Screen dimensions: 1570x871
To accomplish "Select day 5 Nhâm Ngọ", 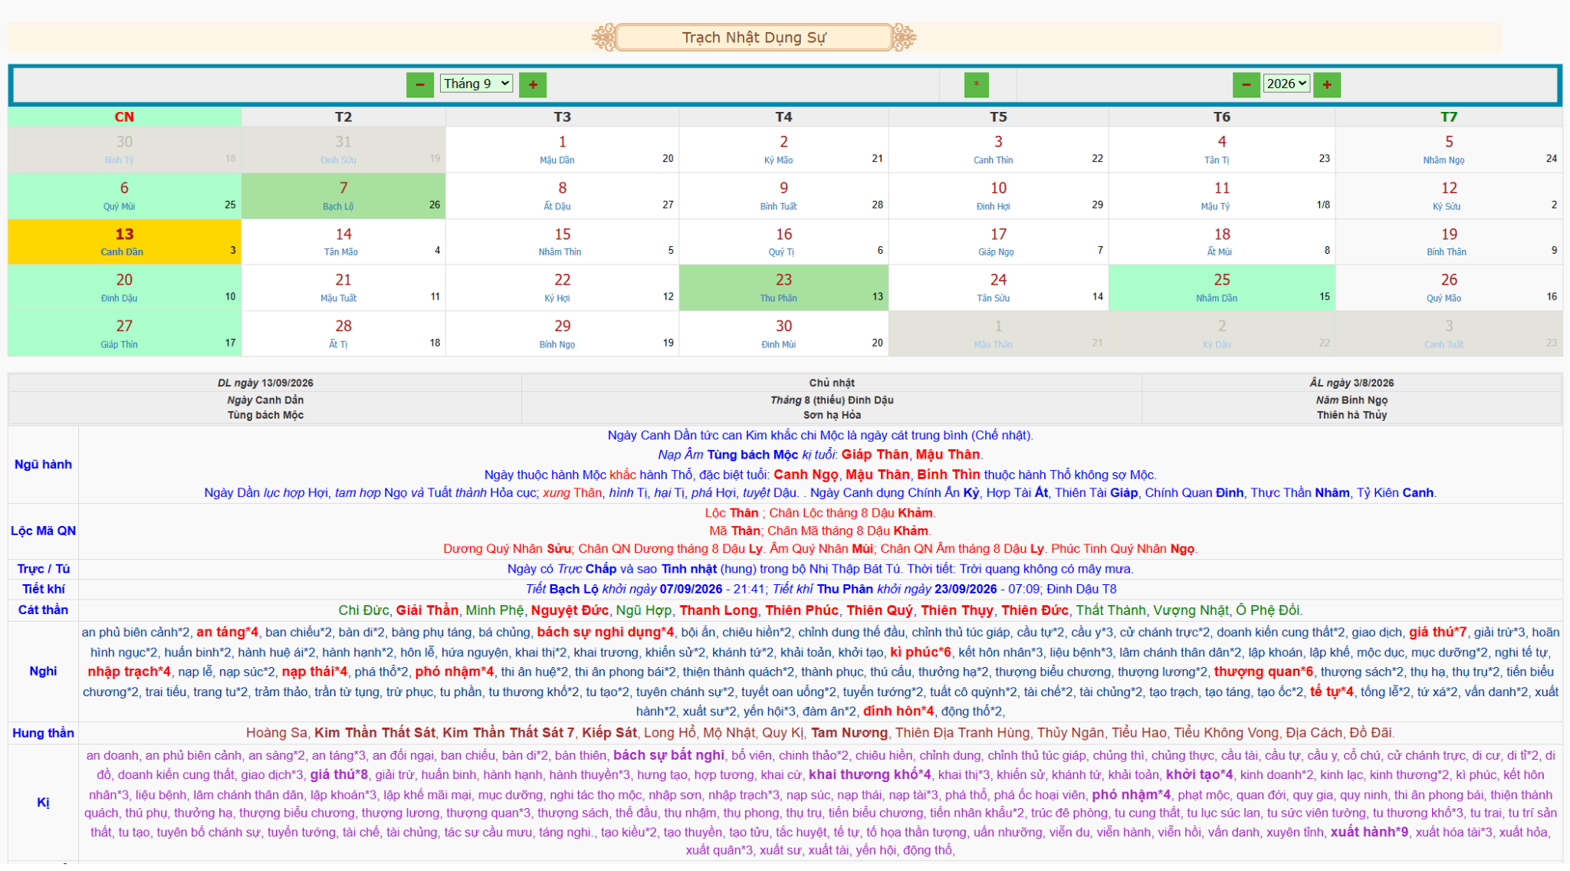I will [1449, 150].
